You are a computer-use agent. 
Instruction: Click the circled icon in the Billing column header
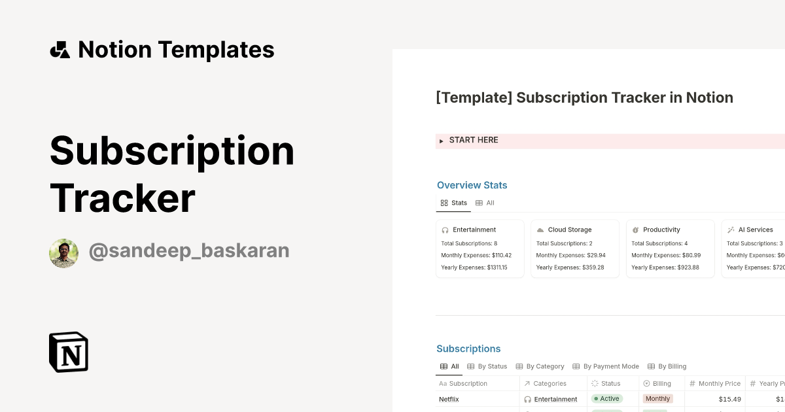coord(646,383)
